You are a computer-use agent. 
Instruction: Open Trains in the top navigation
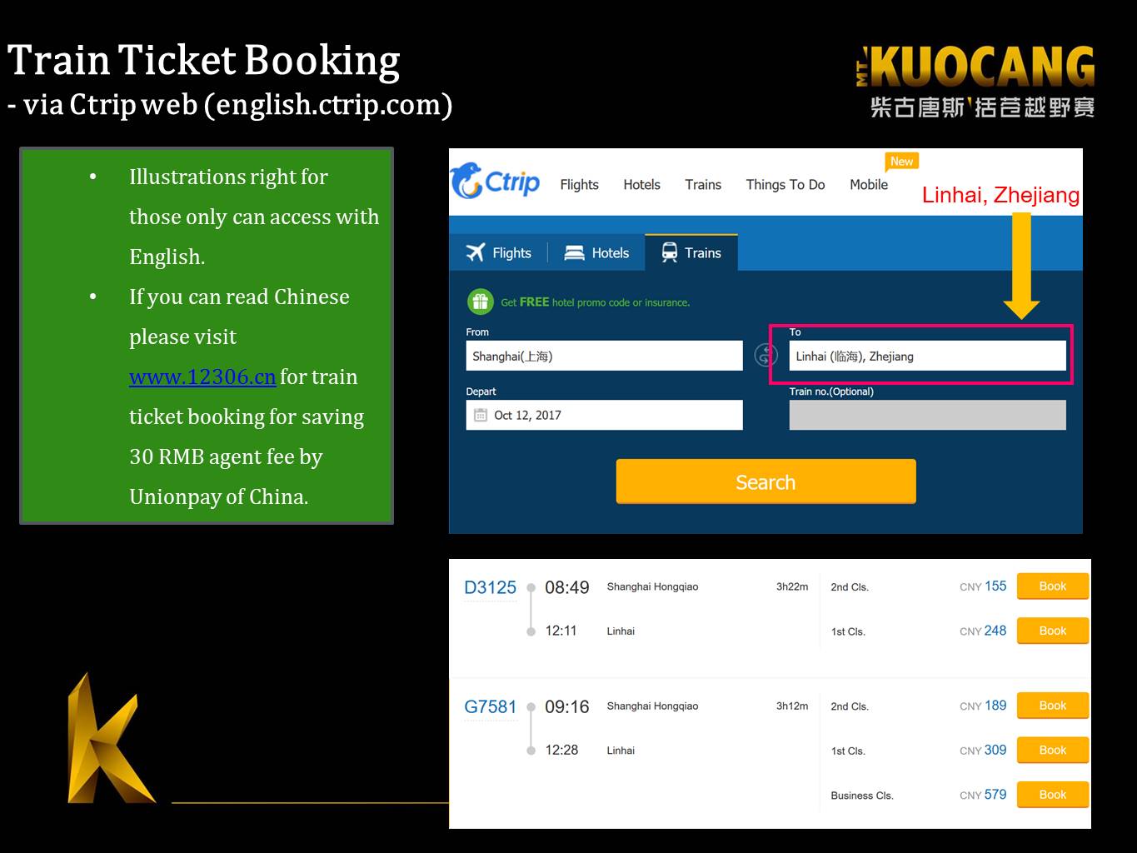click(703, 185)
